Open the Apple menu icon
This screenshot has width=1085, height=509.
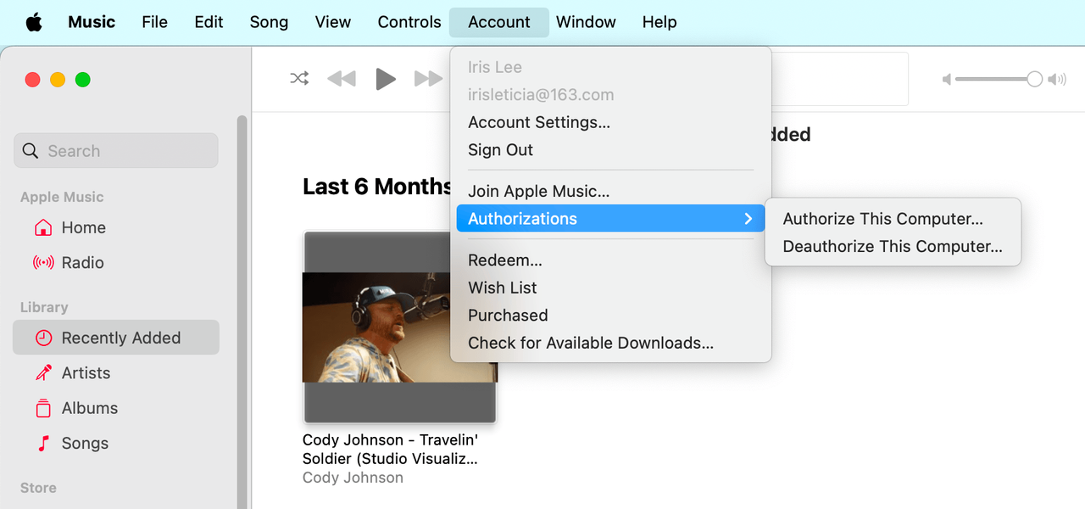point(34,22)
